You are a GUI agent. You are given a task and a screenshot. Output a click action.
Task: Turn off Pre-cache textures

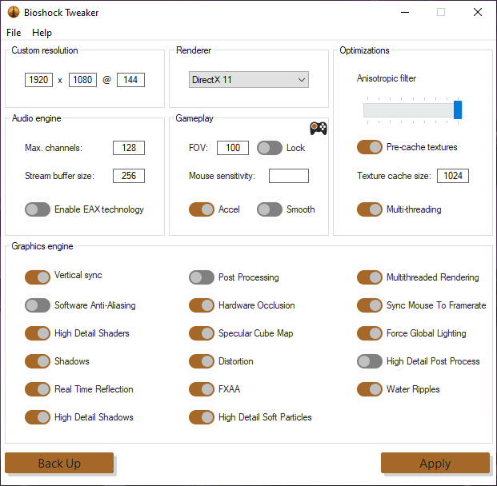(370, 147)
